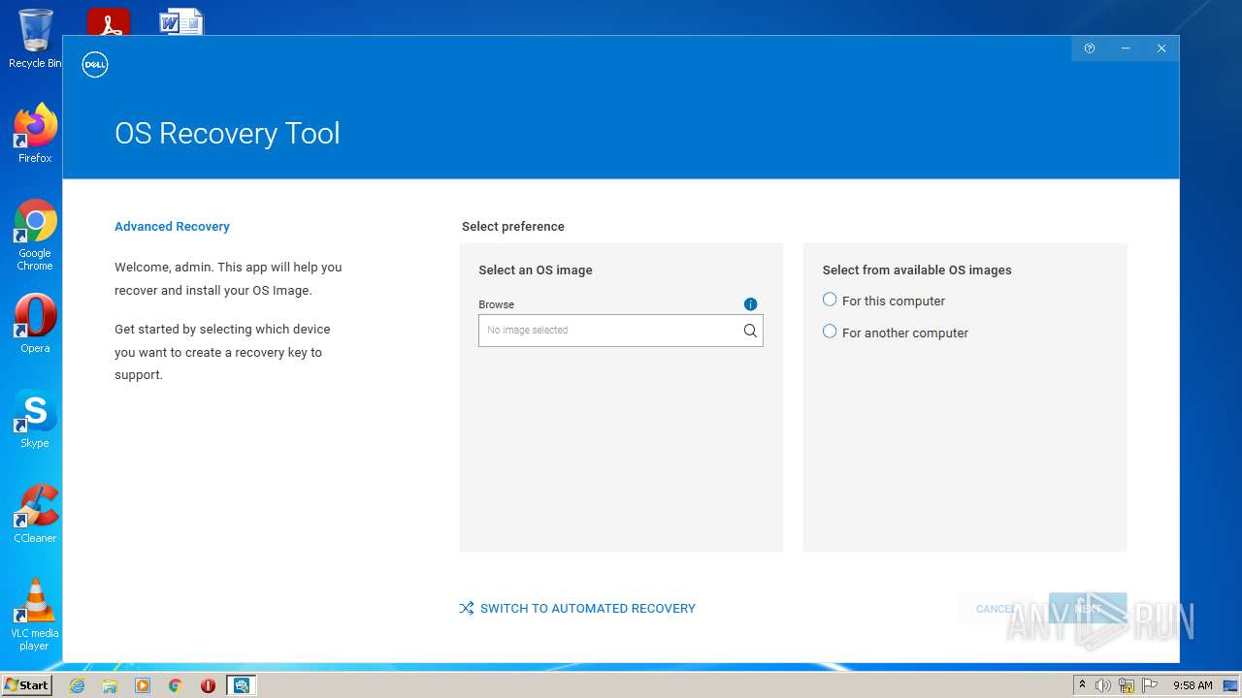Screen dimensions: 1242x698
Task: Click OS Recovery Tool taskbar button
Action: pos(242,685)
